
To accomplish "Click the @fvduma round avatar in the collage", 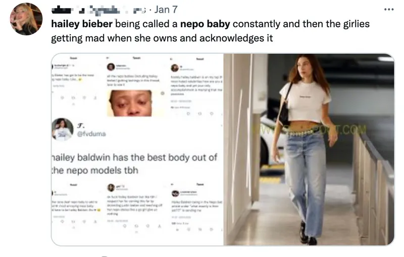I will tap(62, 129).
